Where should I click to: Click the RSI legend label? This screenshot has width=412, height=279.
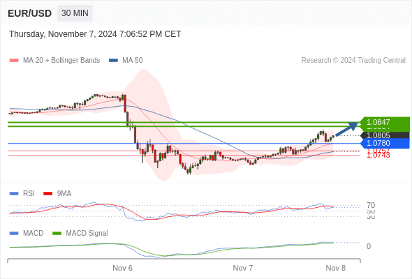[x=29, y=194]
